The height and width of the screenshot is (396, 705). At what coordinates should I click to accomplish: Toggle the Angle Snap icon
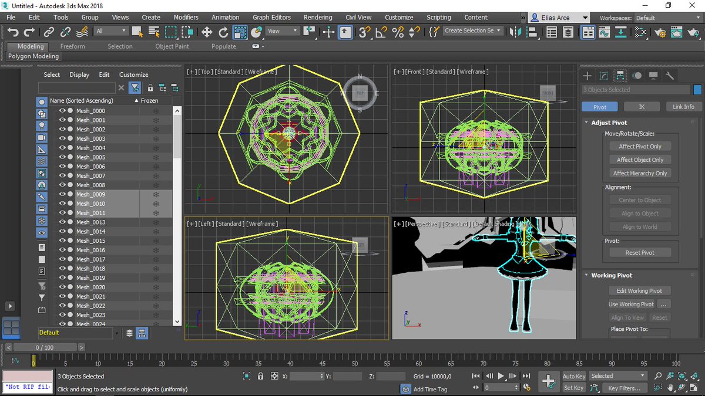click(x=381, y=32)
